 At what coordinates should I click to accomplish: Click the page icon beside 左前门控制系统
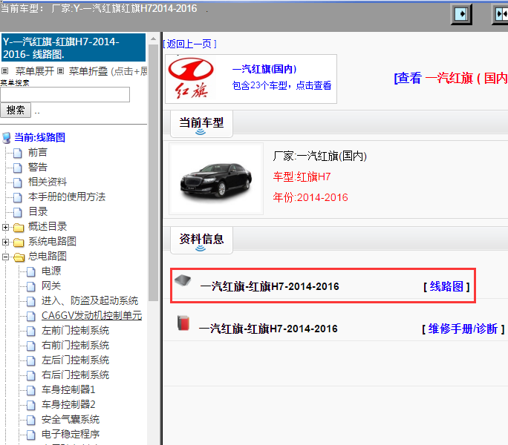pyautogui.click(x=31, y=331)
